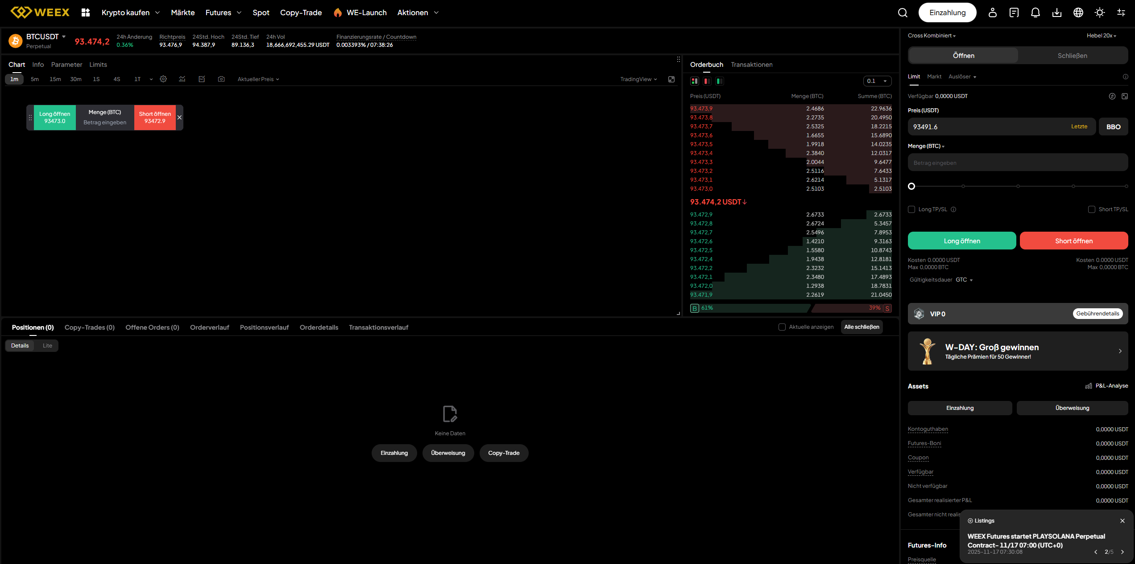
Task: Click the chart indicators icon
Action: pyautogui.click(x=182, y=79)
